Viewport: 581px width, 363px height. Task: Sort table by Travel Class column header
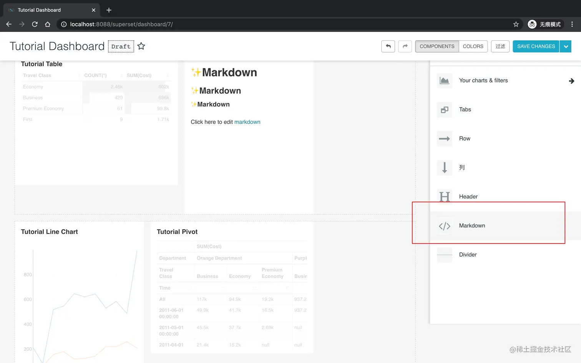pos(37,75)
